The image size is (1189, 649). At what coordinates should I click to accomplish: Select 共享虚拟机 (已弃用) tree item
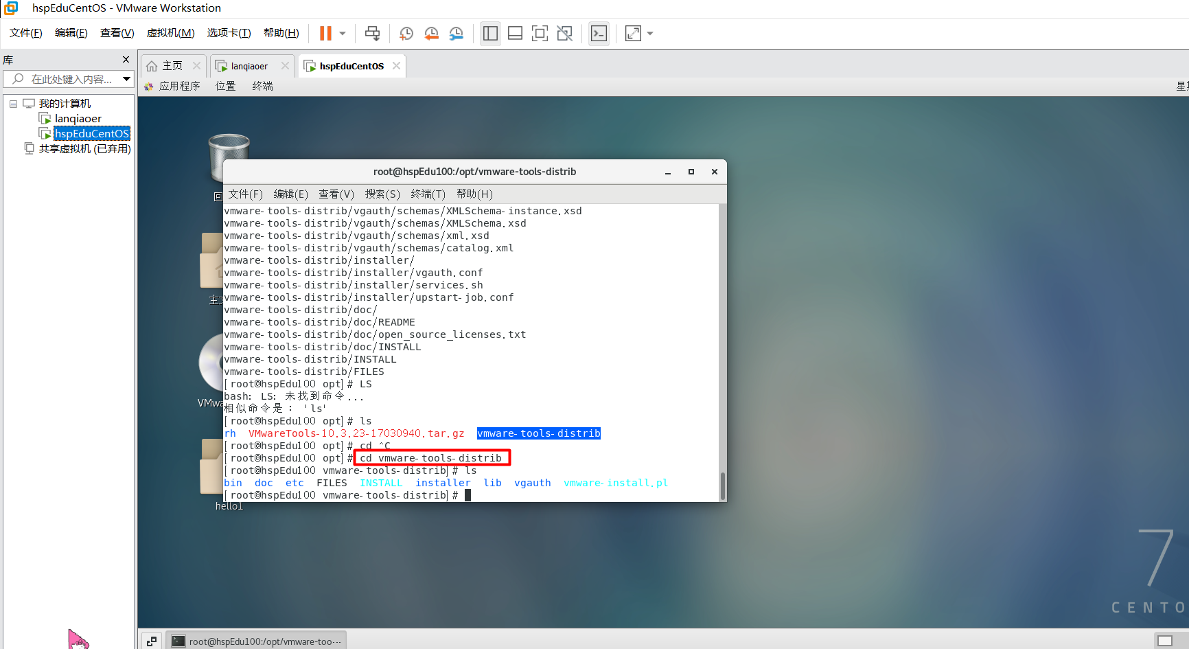point(84,149)
